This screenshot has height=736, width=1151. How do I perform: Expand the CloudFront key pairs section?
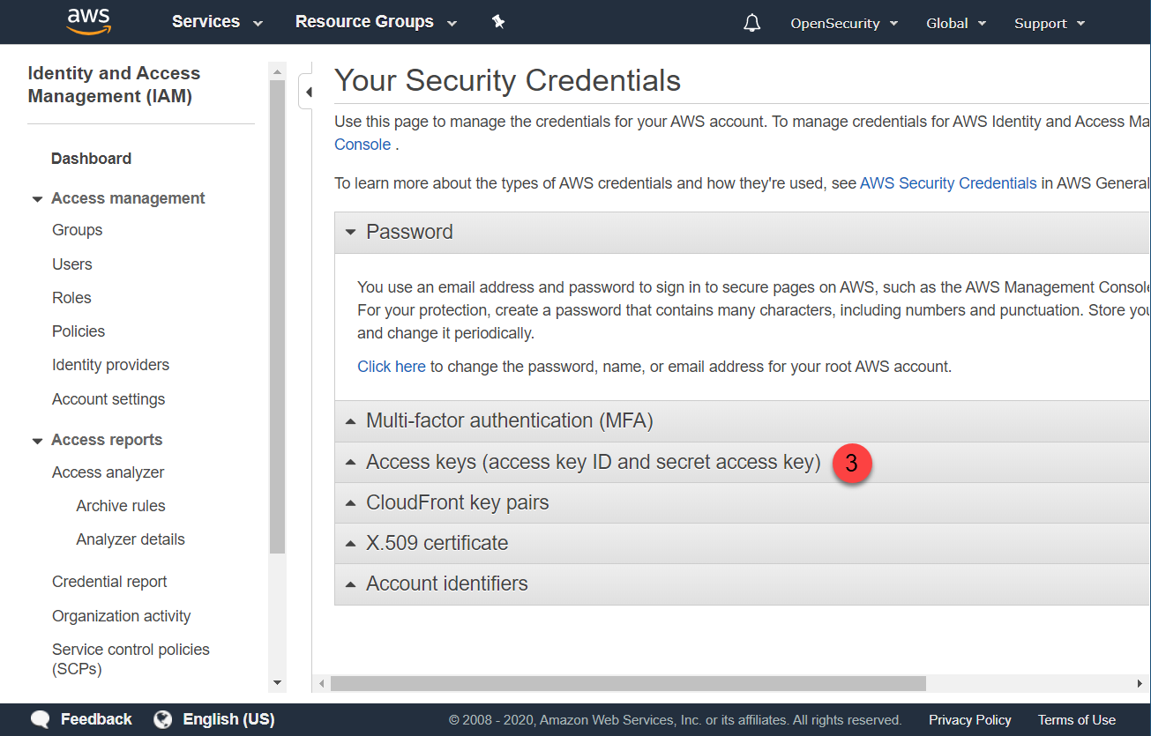pyautogui.click(x=743, y=503)
